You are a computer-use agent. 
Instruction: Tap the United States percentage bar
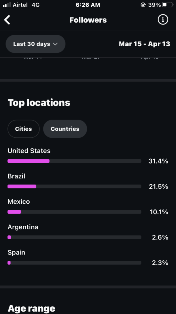[74, 161]
